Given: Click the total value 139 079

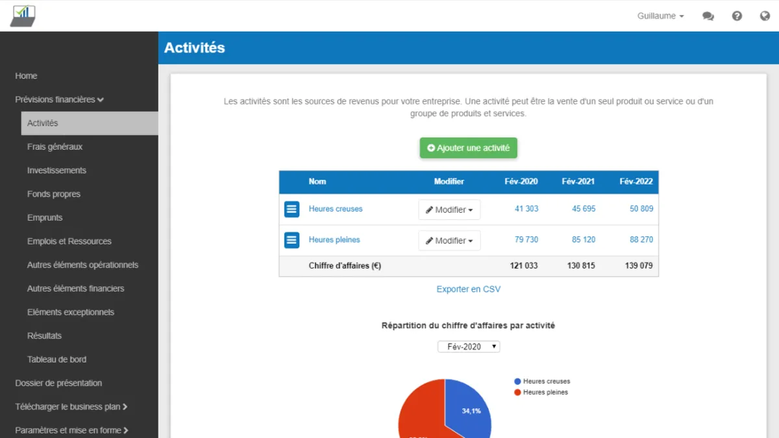Looking at the screenshot, I should click(x=639, y=266).
